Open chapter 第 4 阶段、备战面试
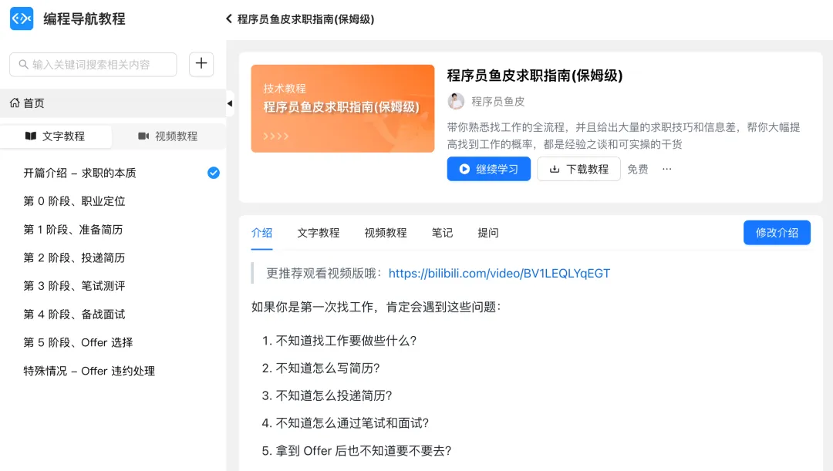This screenshot has width=833, height=471. pyautogui.click(x=74, y=315)
